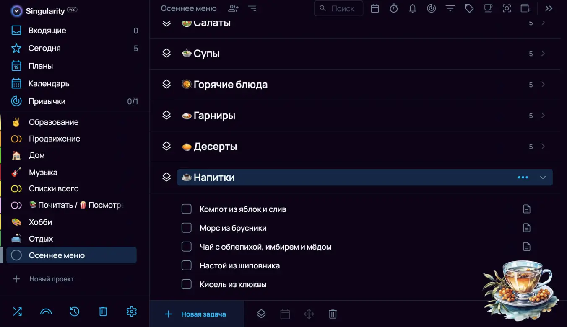The height and width of the screenshot is (327, 567).
Task: Open note icon for Морс из брусники
Action: tap(527, 228)
